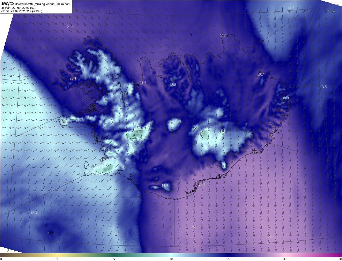Viewport: 342px width, 261px height.
Task: Click the 24.8 value label
Action: [202, 185]
